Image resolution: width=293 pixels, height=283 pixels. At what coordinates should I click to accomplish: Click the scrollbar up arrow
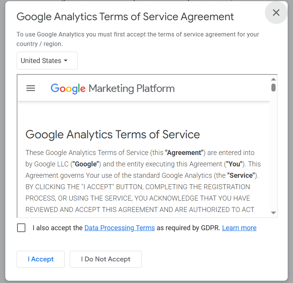273,79
